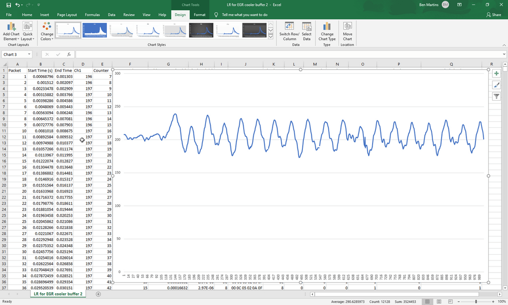Open the Select Data dialog
The image size is (508, 305).
pyautogui.click(x=307, y=31)
